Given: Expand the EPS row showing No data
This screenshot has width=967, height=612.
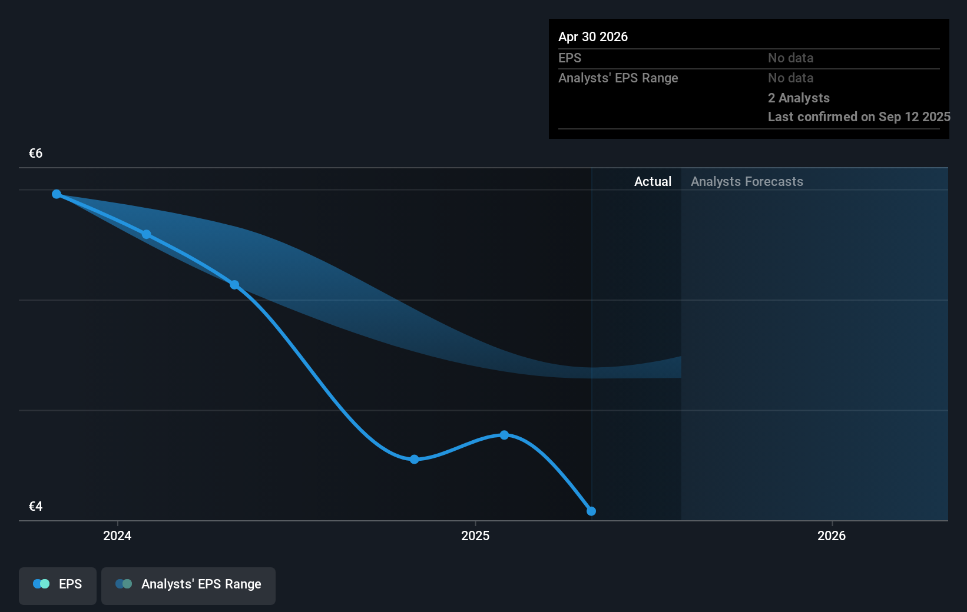Looking at the screenshot, I should [x=569, y=58].
